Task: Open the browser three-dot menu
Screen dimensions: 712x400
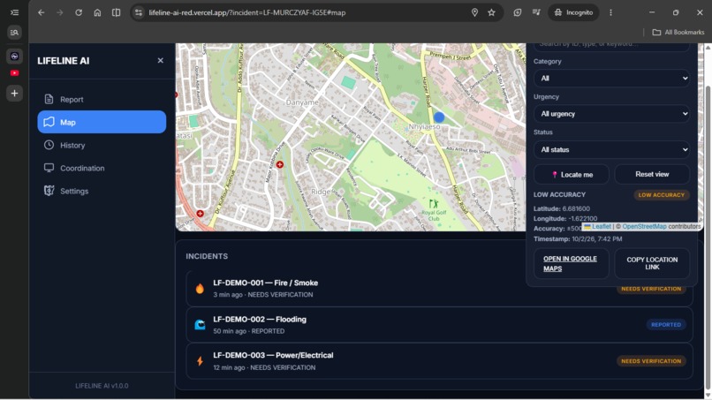Action: coord(610,12)
